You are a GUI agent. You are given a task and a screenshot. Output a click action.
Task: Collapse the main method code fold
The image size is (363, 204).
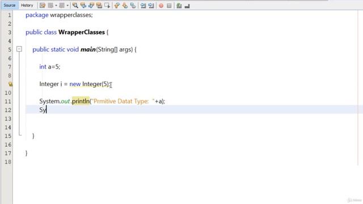click(x=19, y=49)
